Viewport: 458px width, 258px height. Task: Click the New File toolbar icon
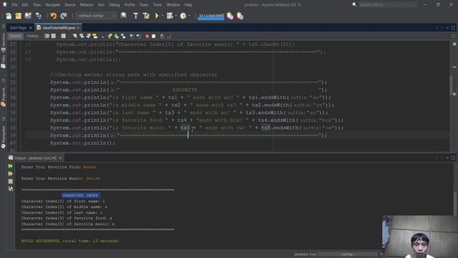pyautogui.click(x=9, y=16)
